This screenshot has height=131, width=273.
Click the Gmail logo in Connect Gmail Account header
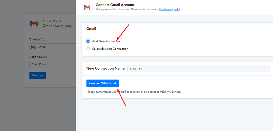tap(87, 7)
